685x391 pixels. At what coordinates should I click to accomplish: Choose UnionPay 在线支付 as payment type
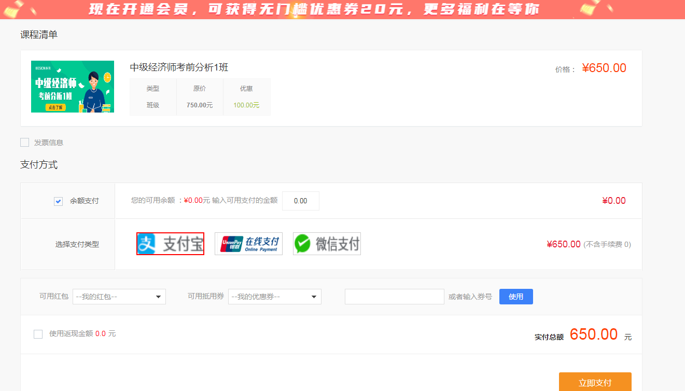(248, 244)
